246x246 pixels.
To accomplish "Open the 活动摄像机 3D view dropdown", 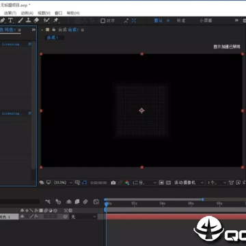I will [189, 182].
